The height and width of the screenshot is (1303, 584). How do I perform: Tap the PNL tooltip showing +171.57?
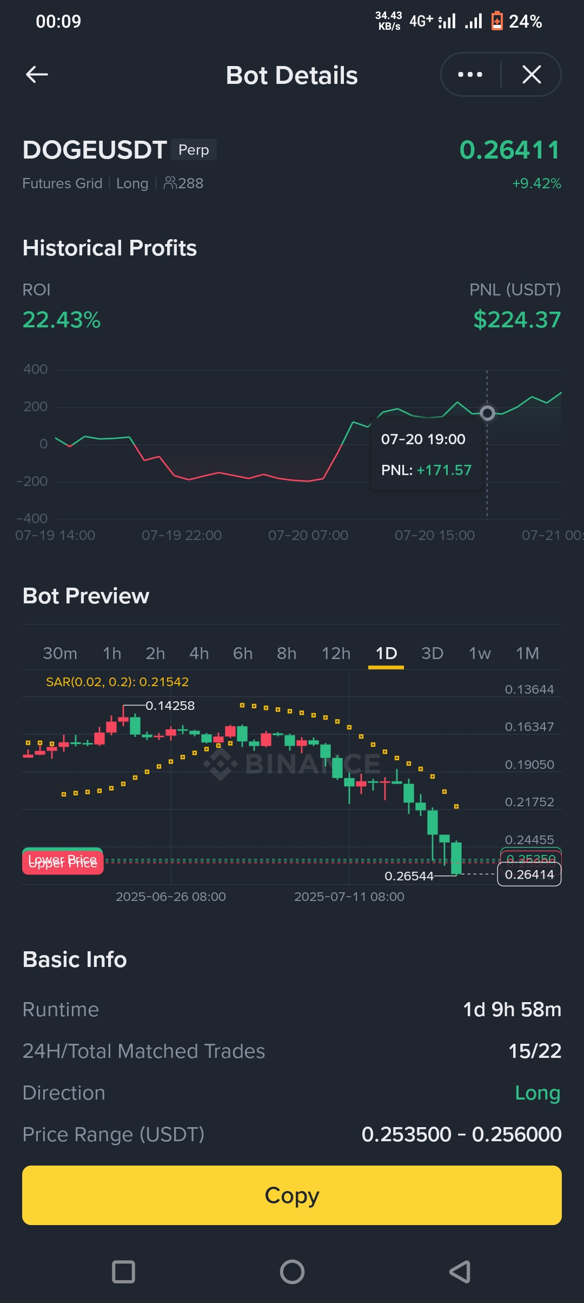coord(426,455)
